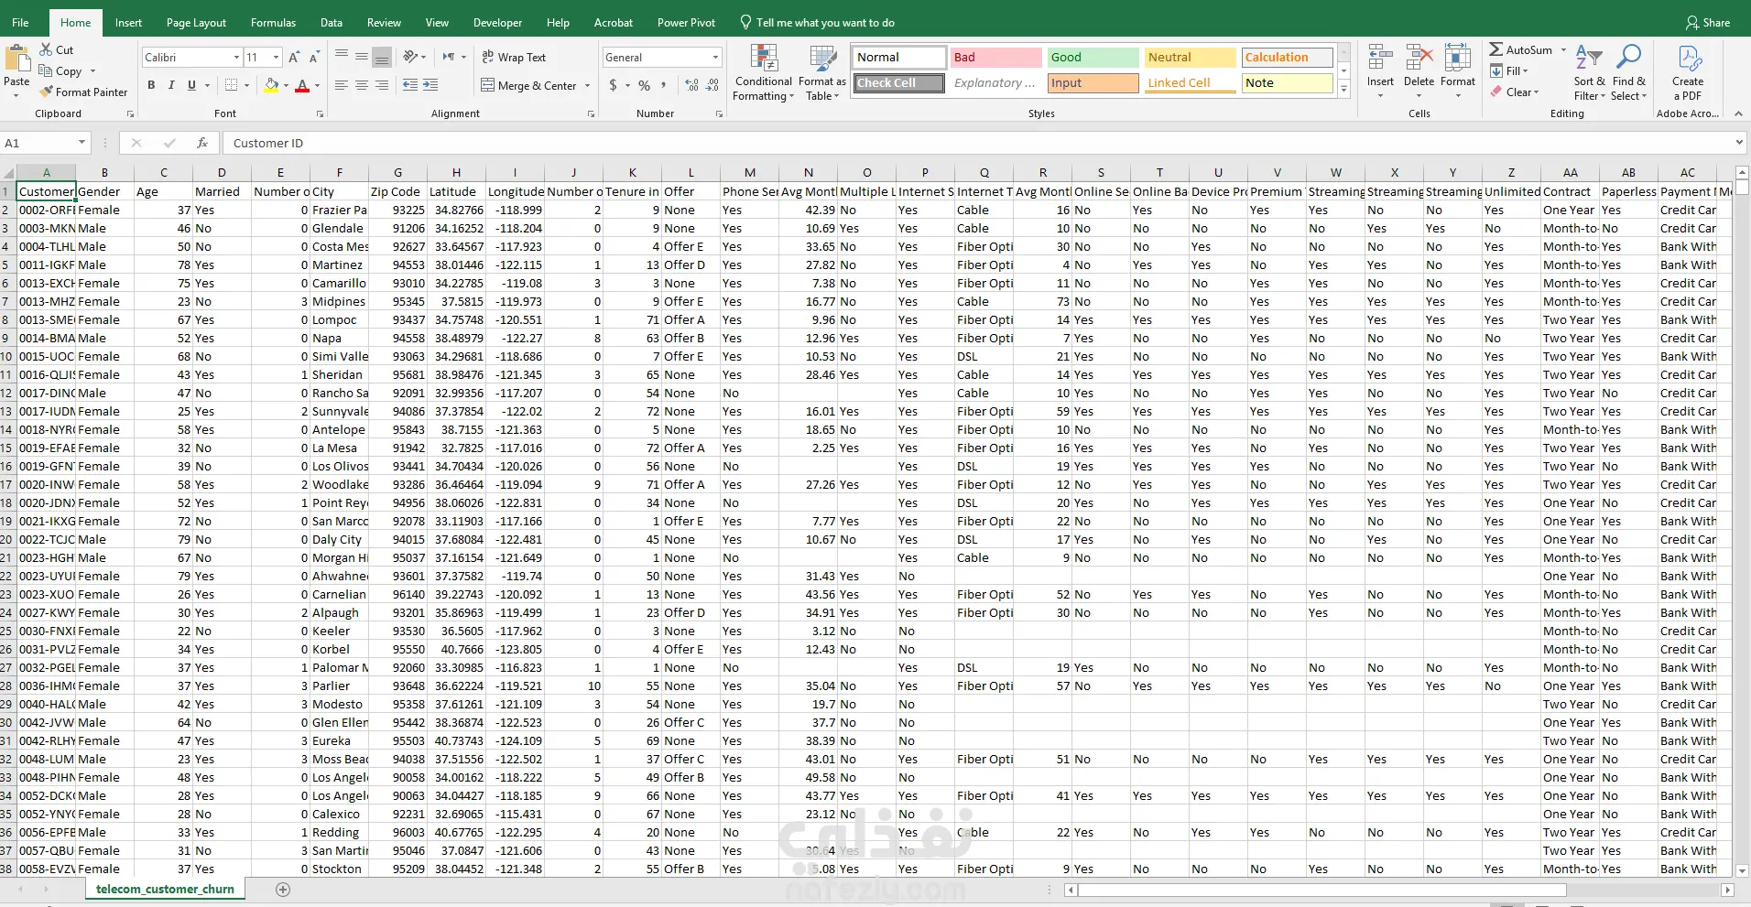Add a new sheet with plus icon

283,890
